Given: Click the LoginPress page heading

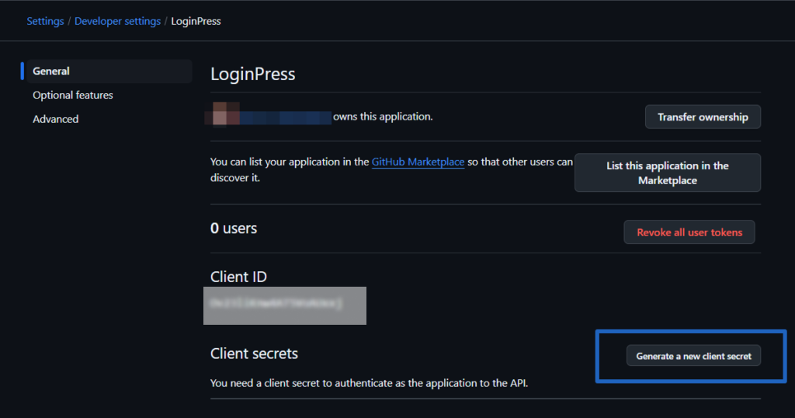Looking at the screenshot, I should [x=252, y=74].
